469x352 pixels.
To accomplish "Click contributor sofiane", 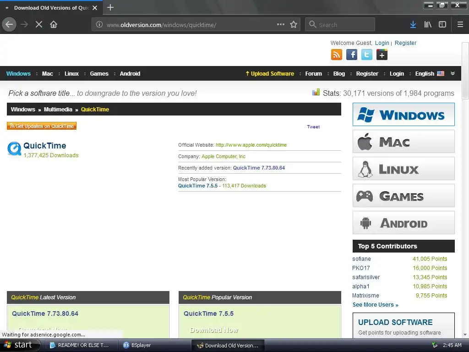I will pyautogui.click(x=361, y=259).
